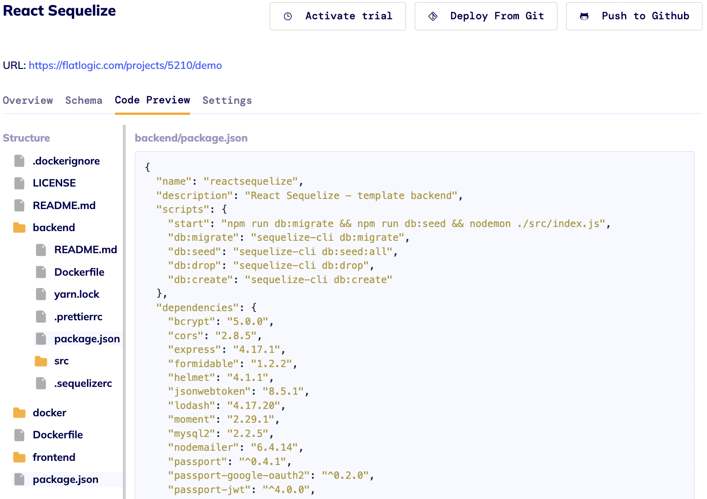The height and width of the screenshot is (499, 707).
Task: Click the "mysql2": "2.2.5" dependency line
Action: click(x=220, y=434)
